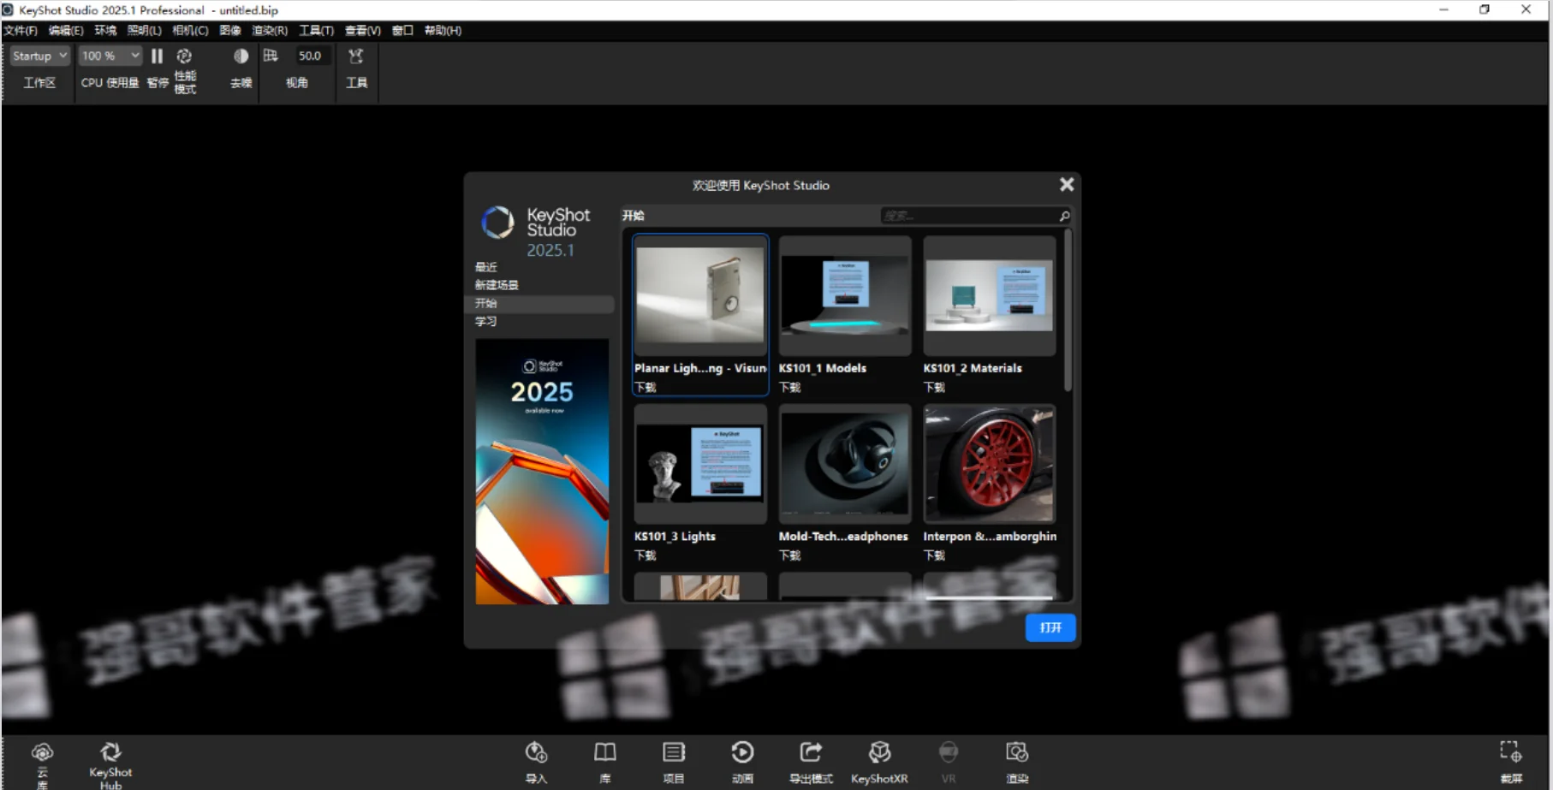Open the KeyShotXR icon
The width and height of the screenshot is (1553, 790).
point(879,752)
